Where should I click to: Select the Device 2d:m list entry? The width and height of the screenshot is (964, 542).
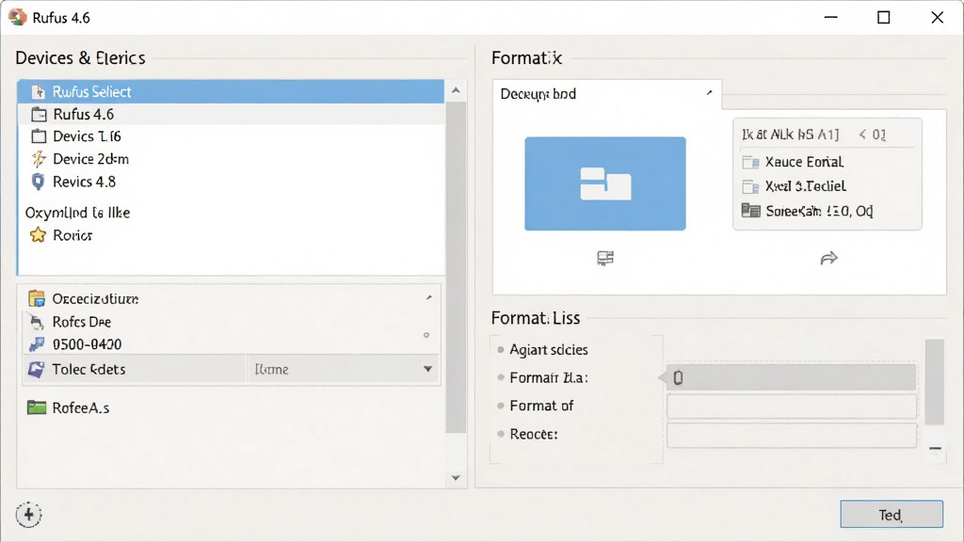(x=232, y=159)
